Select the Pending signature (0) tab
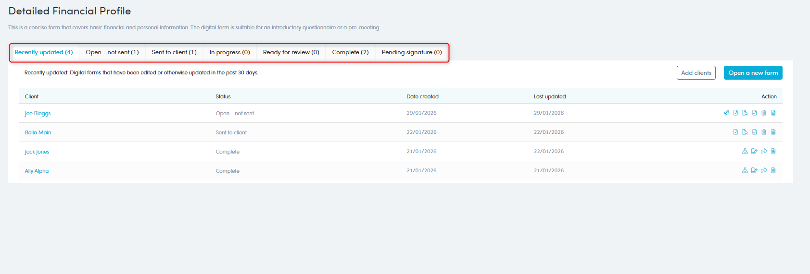Screen dimensions: 810x274 411,52
